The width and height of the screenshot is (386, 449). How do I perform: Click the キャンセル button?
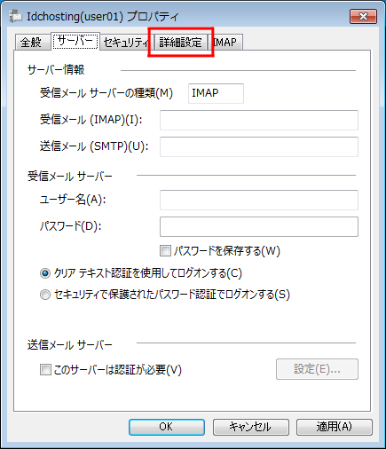click(x=251, y=427)
